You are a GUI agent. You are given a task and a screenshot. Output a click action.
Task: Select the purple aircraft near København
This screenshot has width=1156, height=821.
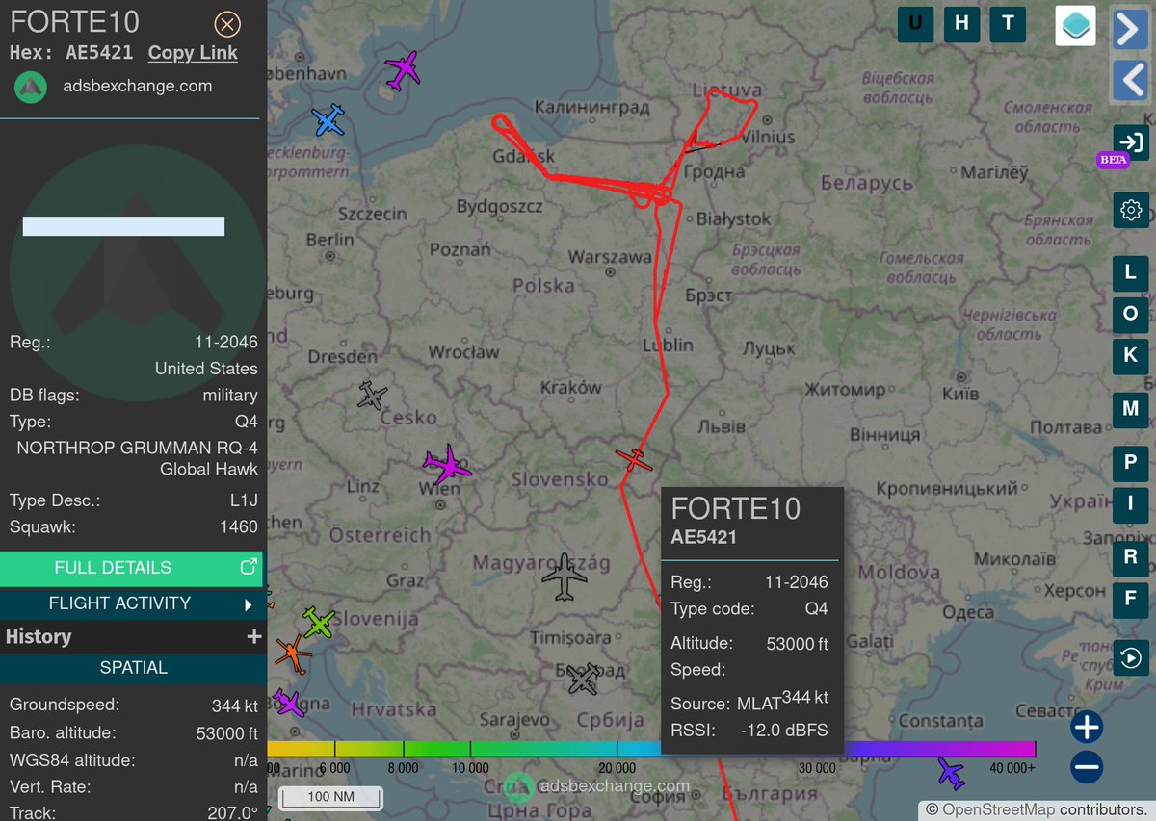pyautogui.click(x=403, y=70)
